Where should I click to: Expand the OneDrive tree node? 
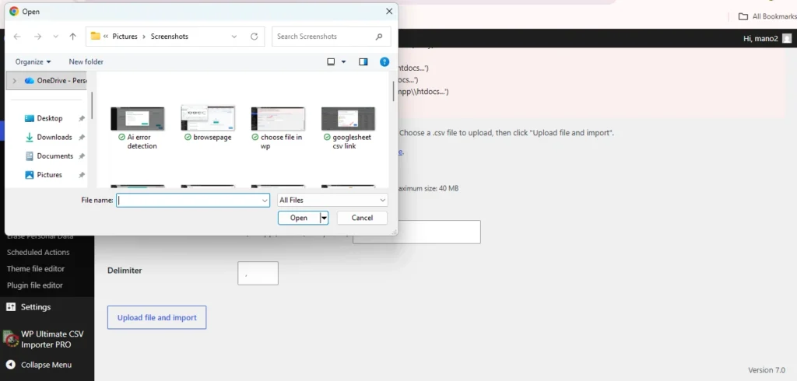(x=14, y=81)
